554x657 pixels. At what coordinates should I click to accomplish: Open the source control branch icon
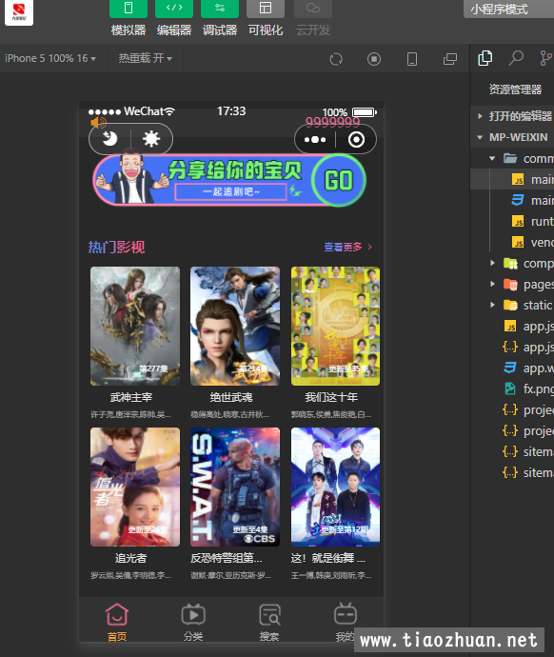(x=545, y=58)
